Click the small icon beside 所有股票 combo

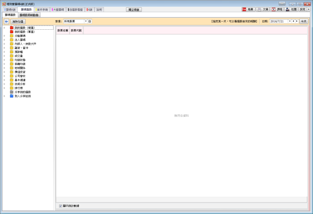click(x=90, y=21)
